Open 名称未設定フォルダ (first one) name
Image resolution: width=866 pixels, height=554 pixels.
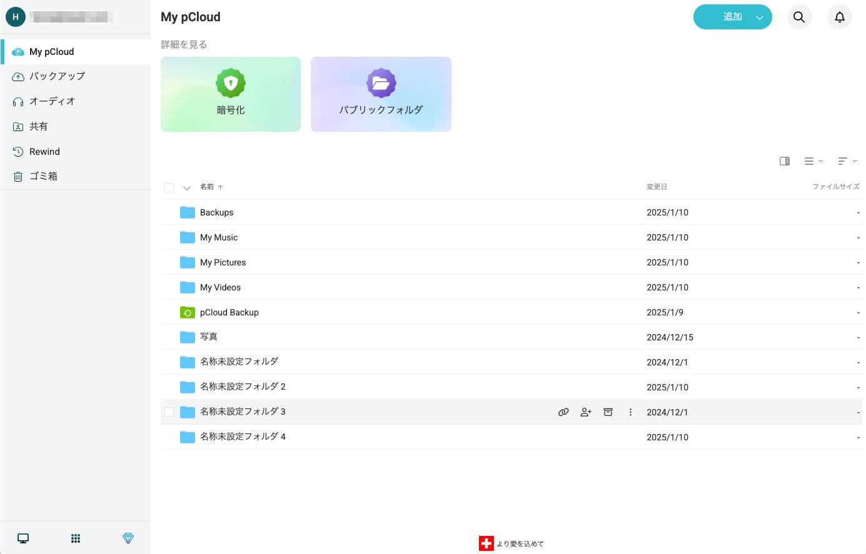239,362
